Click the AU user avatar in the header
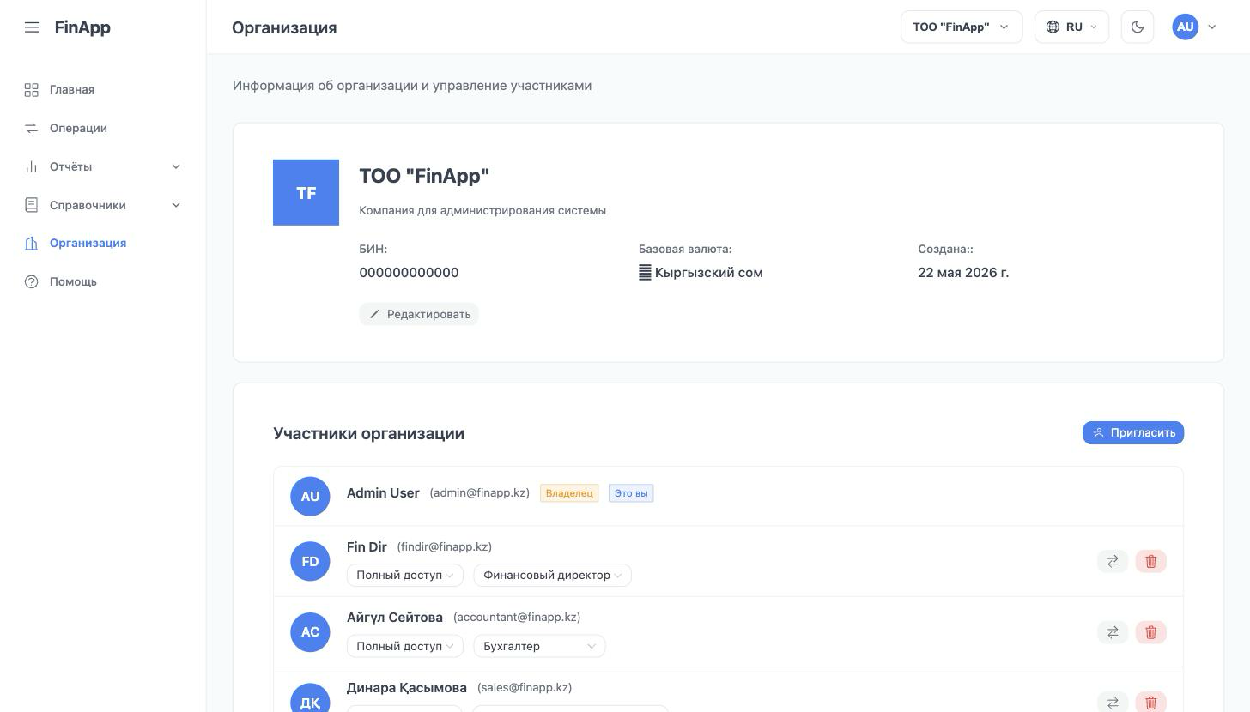Image resolution: width=1250 pixels, height=712 pixels. pos(1186,27)
